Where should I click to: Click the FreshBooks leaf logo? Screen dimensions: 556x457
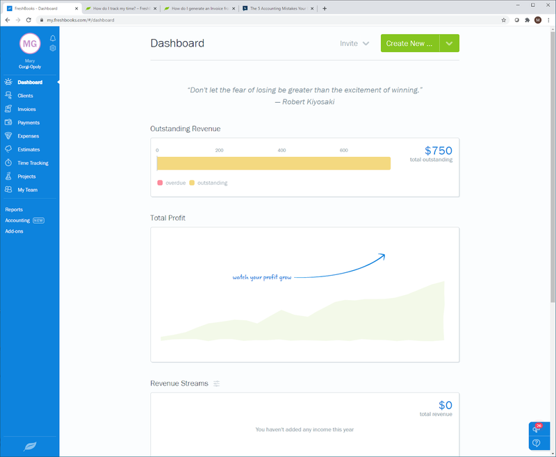tap(30, 447)
